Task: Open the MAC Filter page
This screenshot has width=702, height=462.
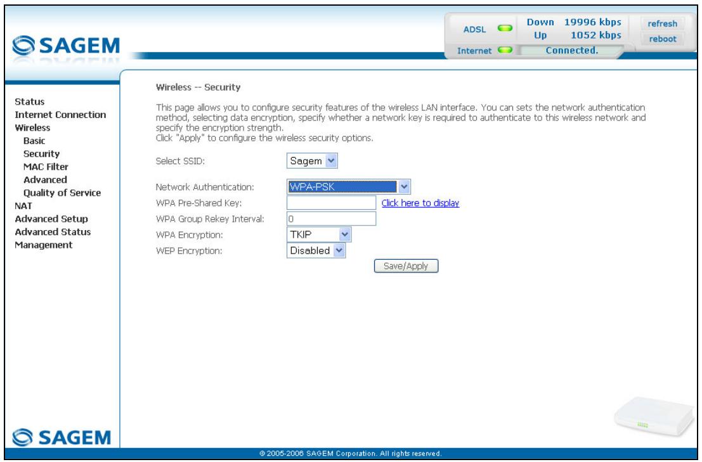Action: pos(46,167)
